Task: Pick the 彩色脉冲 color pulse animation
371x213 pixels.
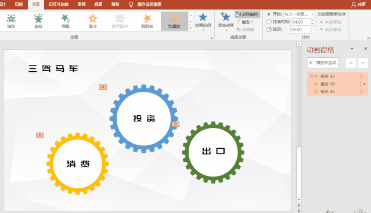Action: [120, 21]
